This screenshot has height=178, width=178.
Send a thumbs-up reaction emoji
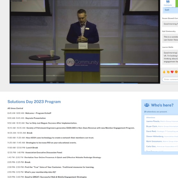click(x=164, y=72)
